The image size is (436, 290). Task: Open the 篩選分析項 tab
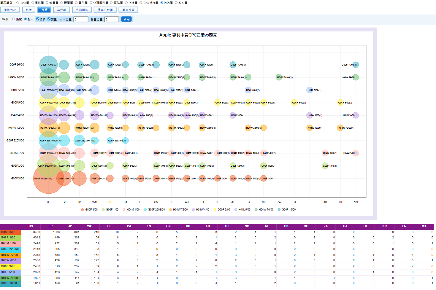click(105, 10)
